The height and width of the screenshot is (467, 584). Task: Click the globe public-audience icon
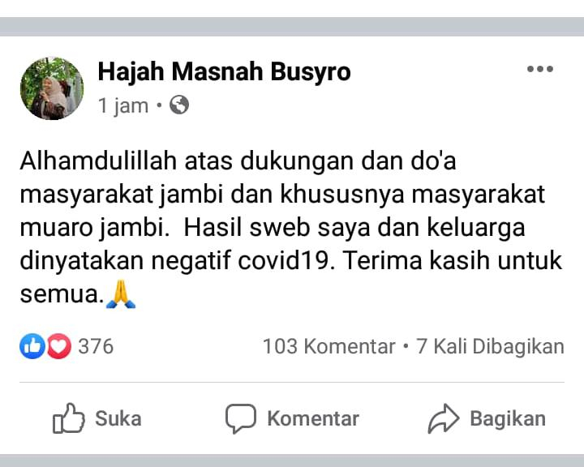[x=179, y=105]
